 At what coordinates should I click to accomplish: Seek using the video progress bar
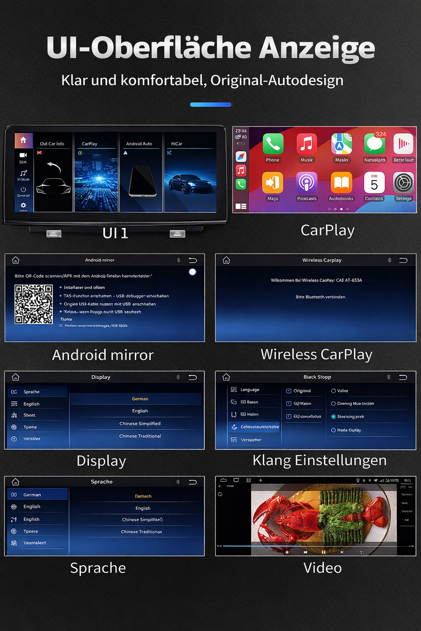click(315, 546)
